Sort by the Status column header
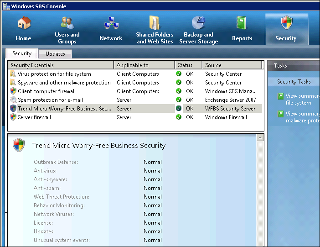Screen dimensions: 320x247 click(188, 65)
